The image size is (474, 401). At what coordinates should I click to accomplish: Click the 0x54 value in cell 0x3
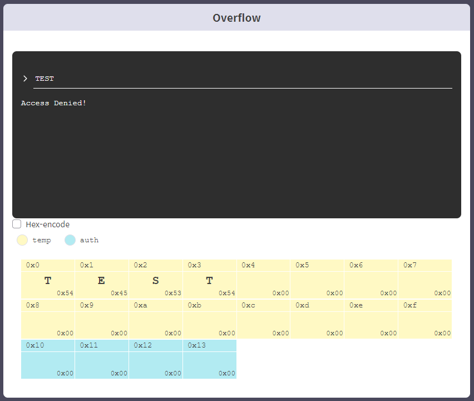coord(227,293)
